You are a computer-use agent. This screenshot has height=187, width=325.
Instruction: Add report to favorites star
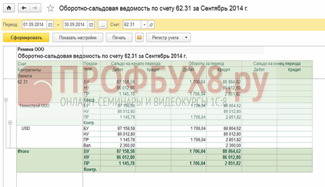click(50, 8)
